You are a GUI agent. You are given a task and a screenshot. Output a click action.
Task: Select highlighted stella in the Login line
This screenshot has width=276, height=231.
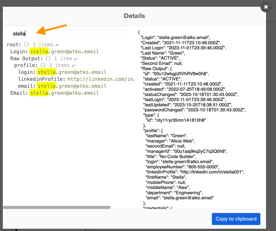pyautogui.click(x=39, y=51)
